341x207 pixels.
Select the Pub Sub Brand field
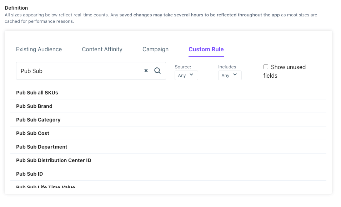point(34,106)
